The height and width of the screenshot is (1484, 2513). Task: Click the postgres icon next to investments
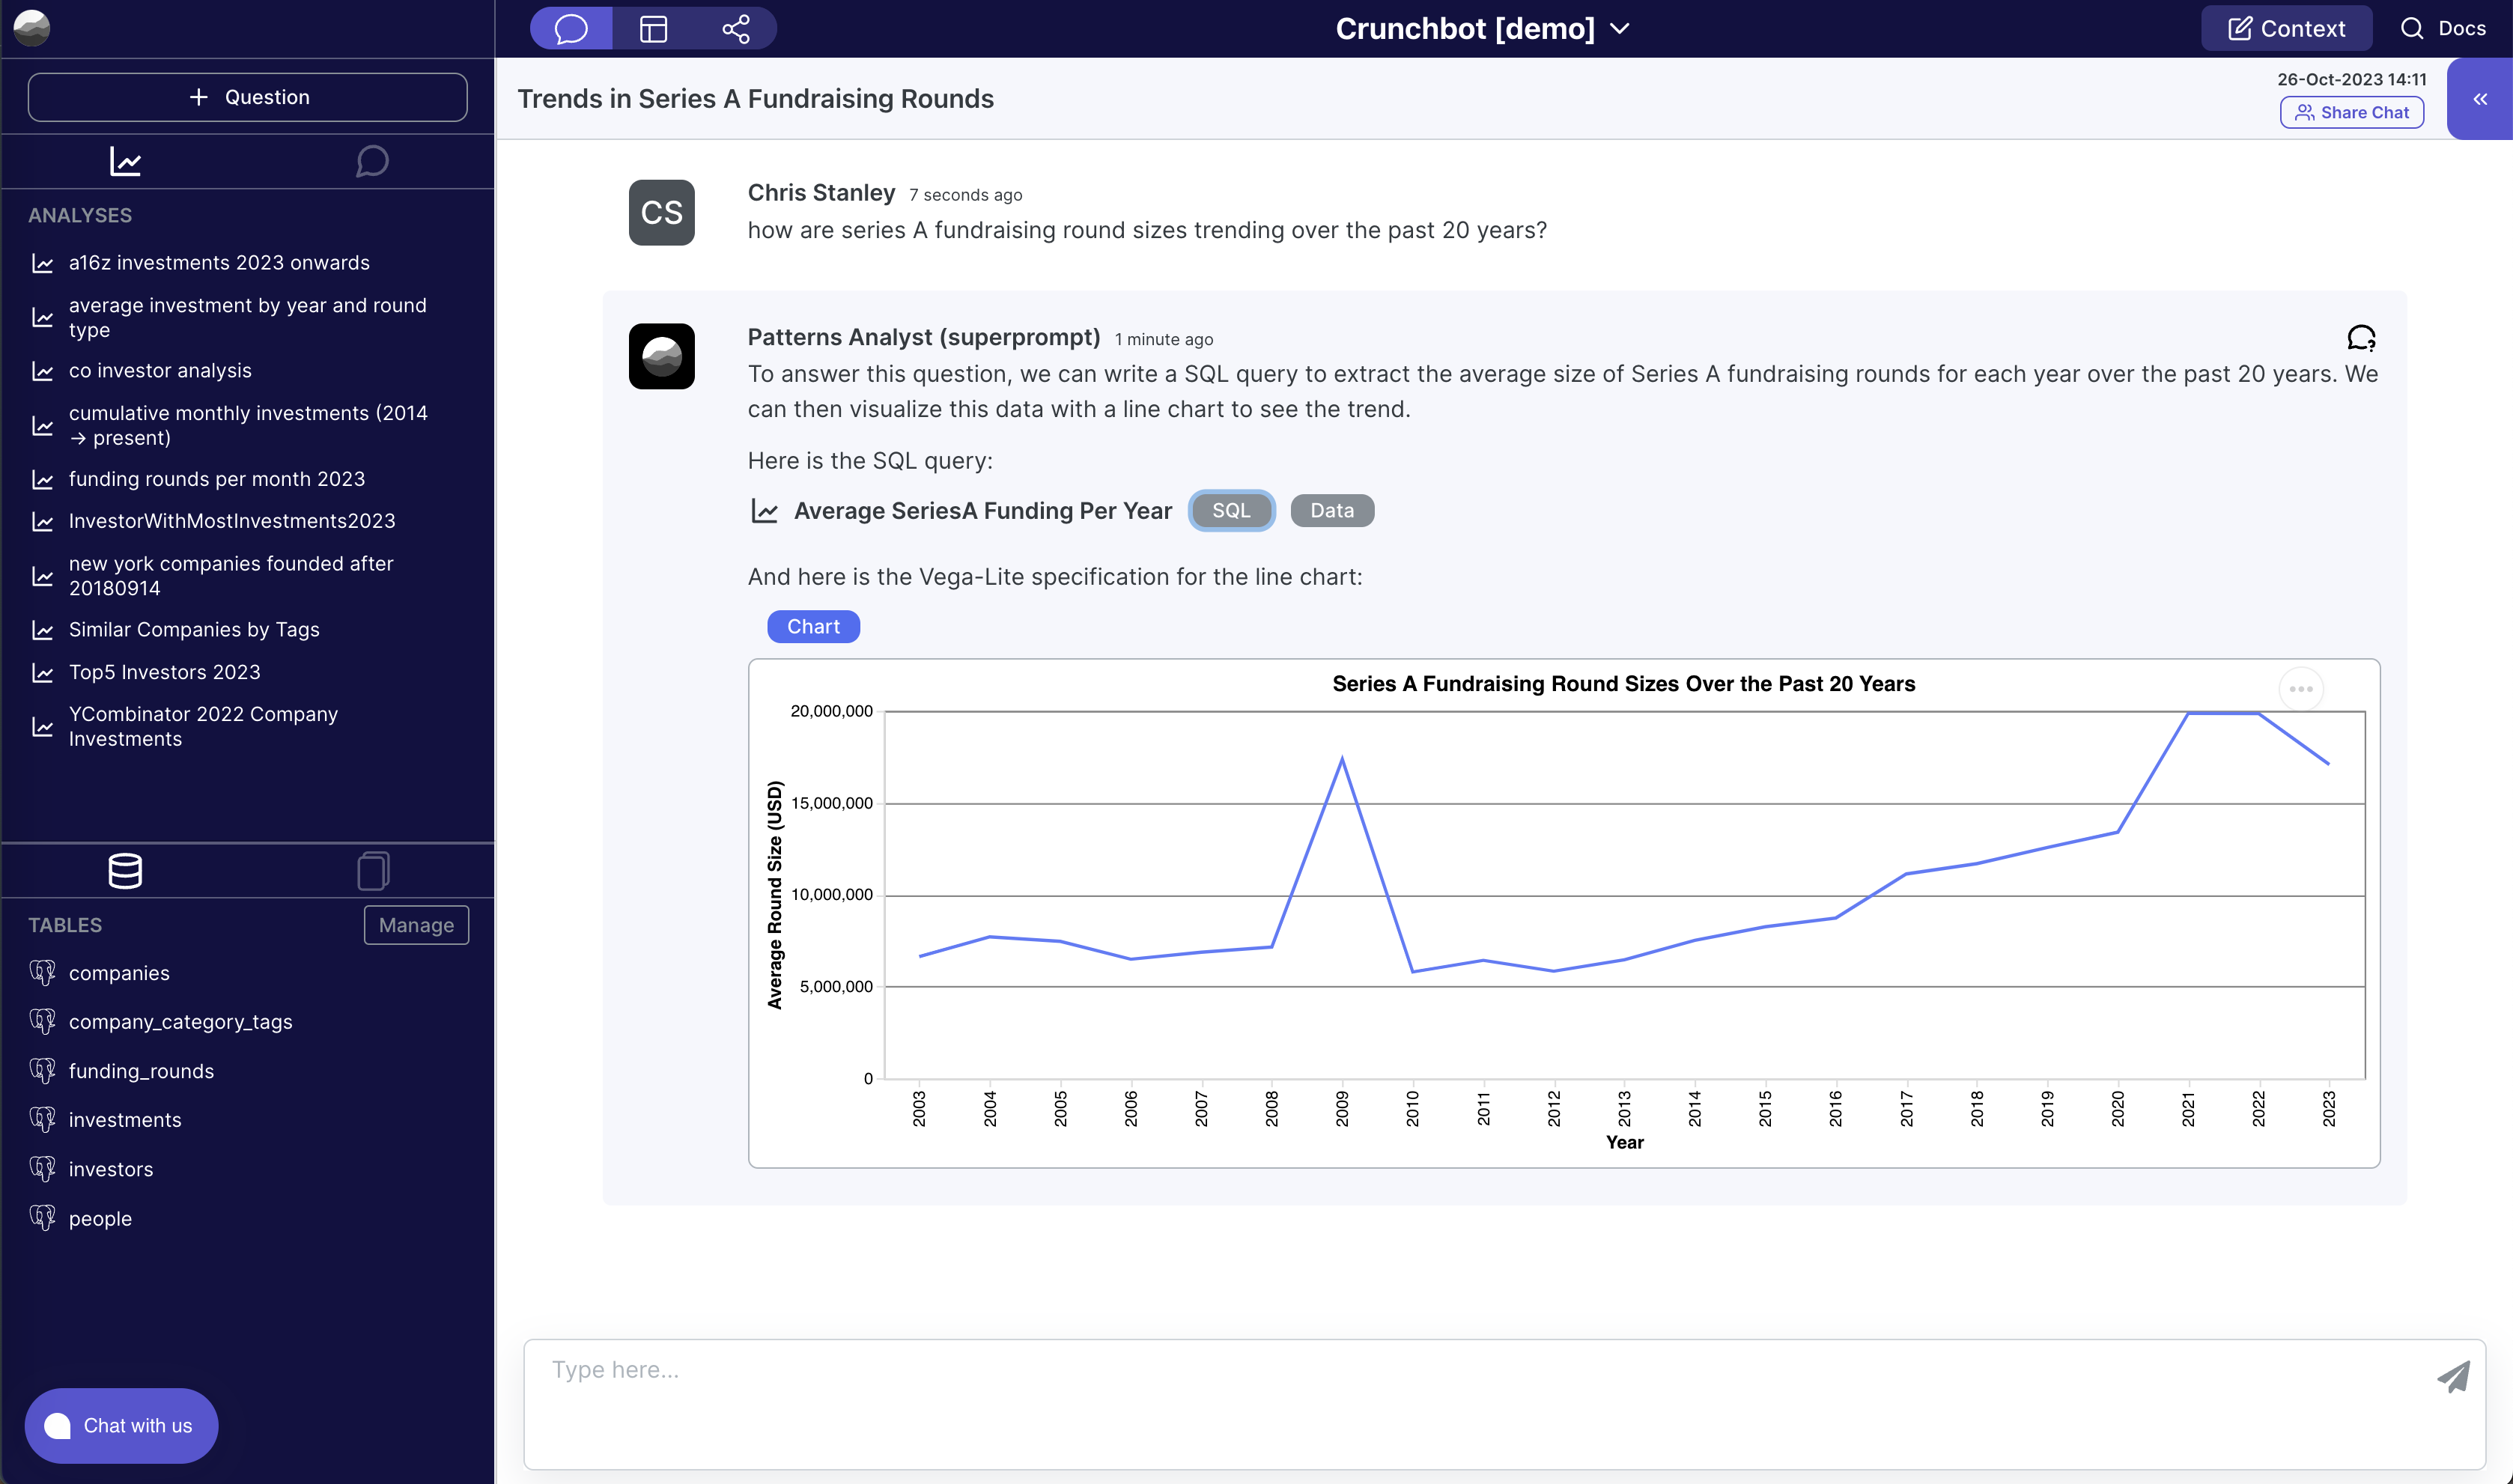(x=42, y=1119)
